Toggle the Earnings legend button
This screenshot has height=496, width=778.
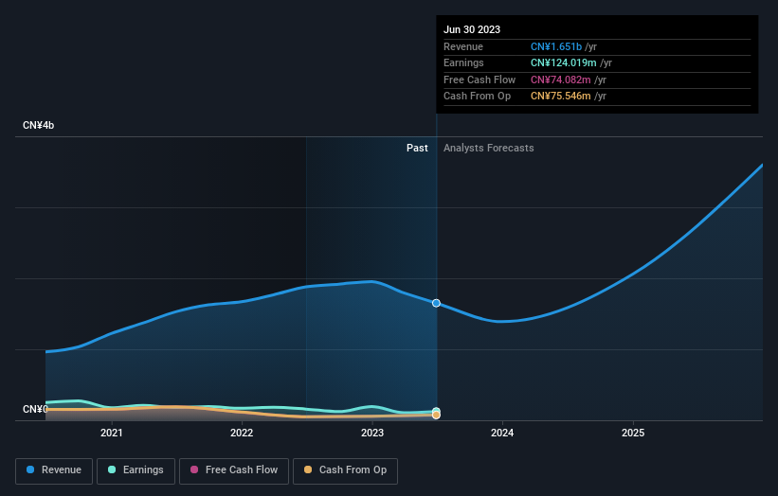(136, 470)
